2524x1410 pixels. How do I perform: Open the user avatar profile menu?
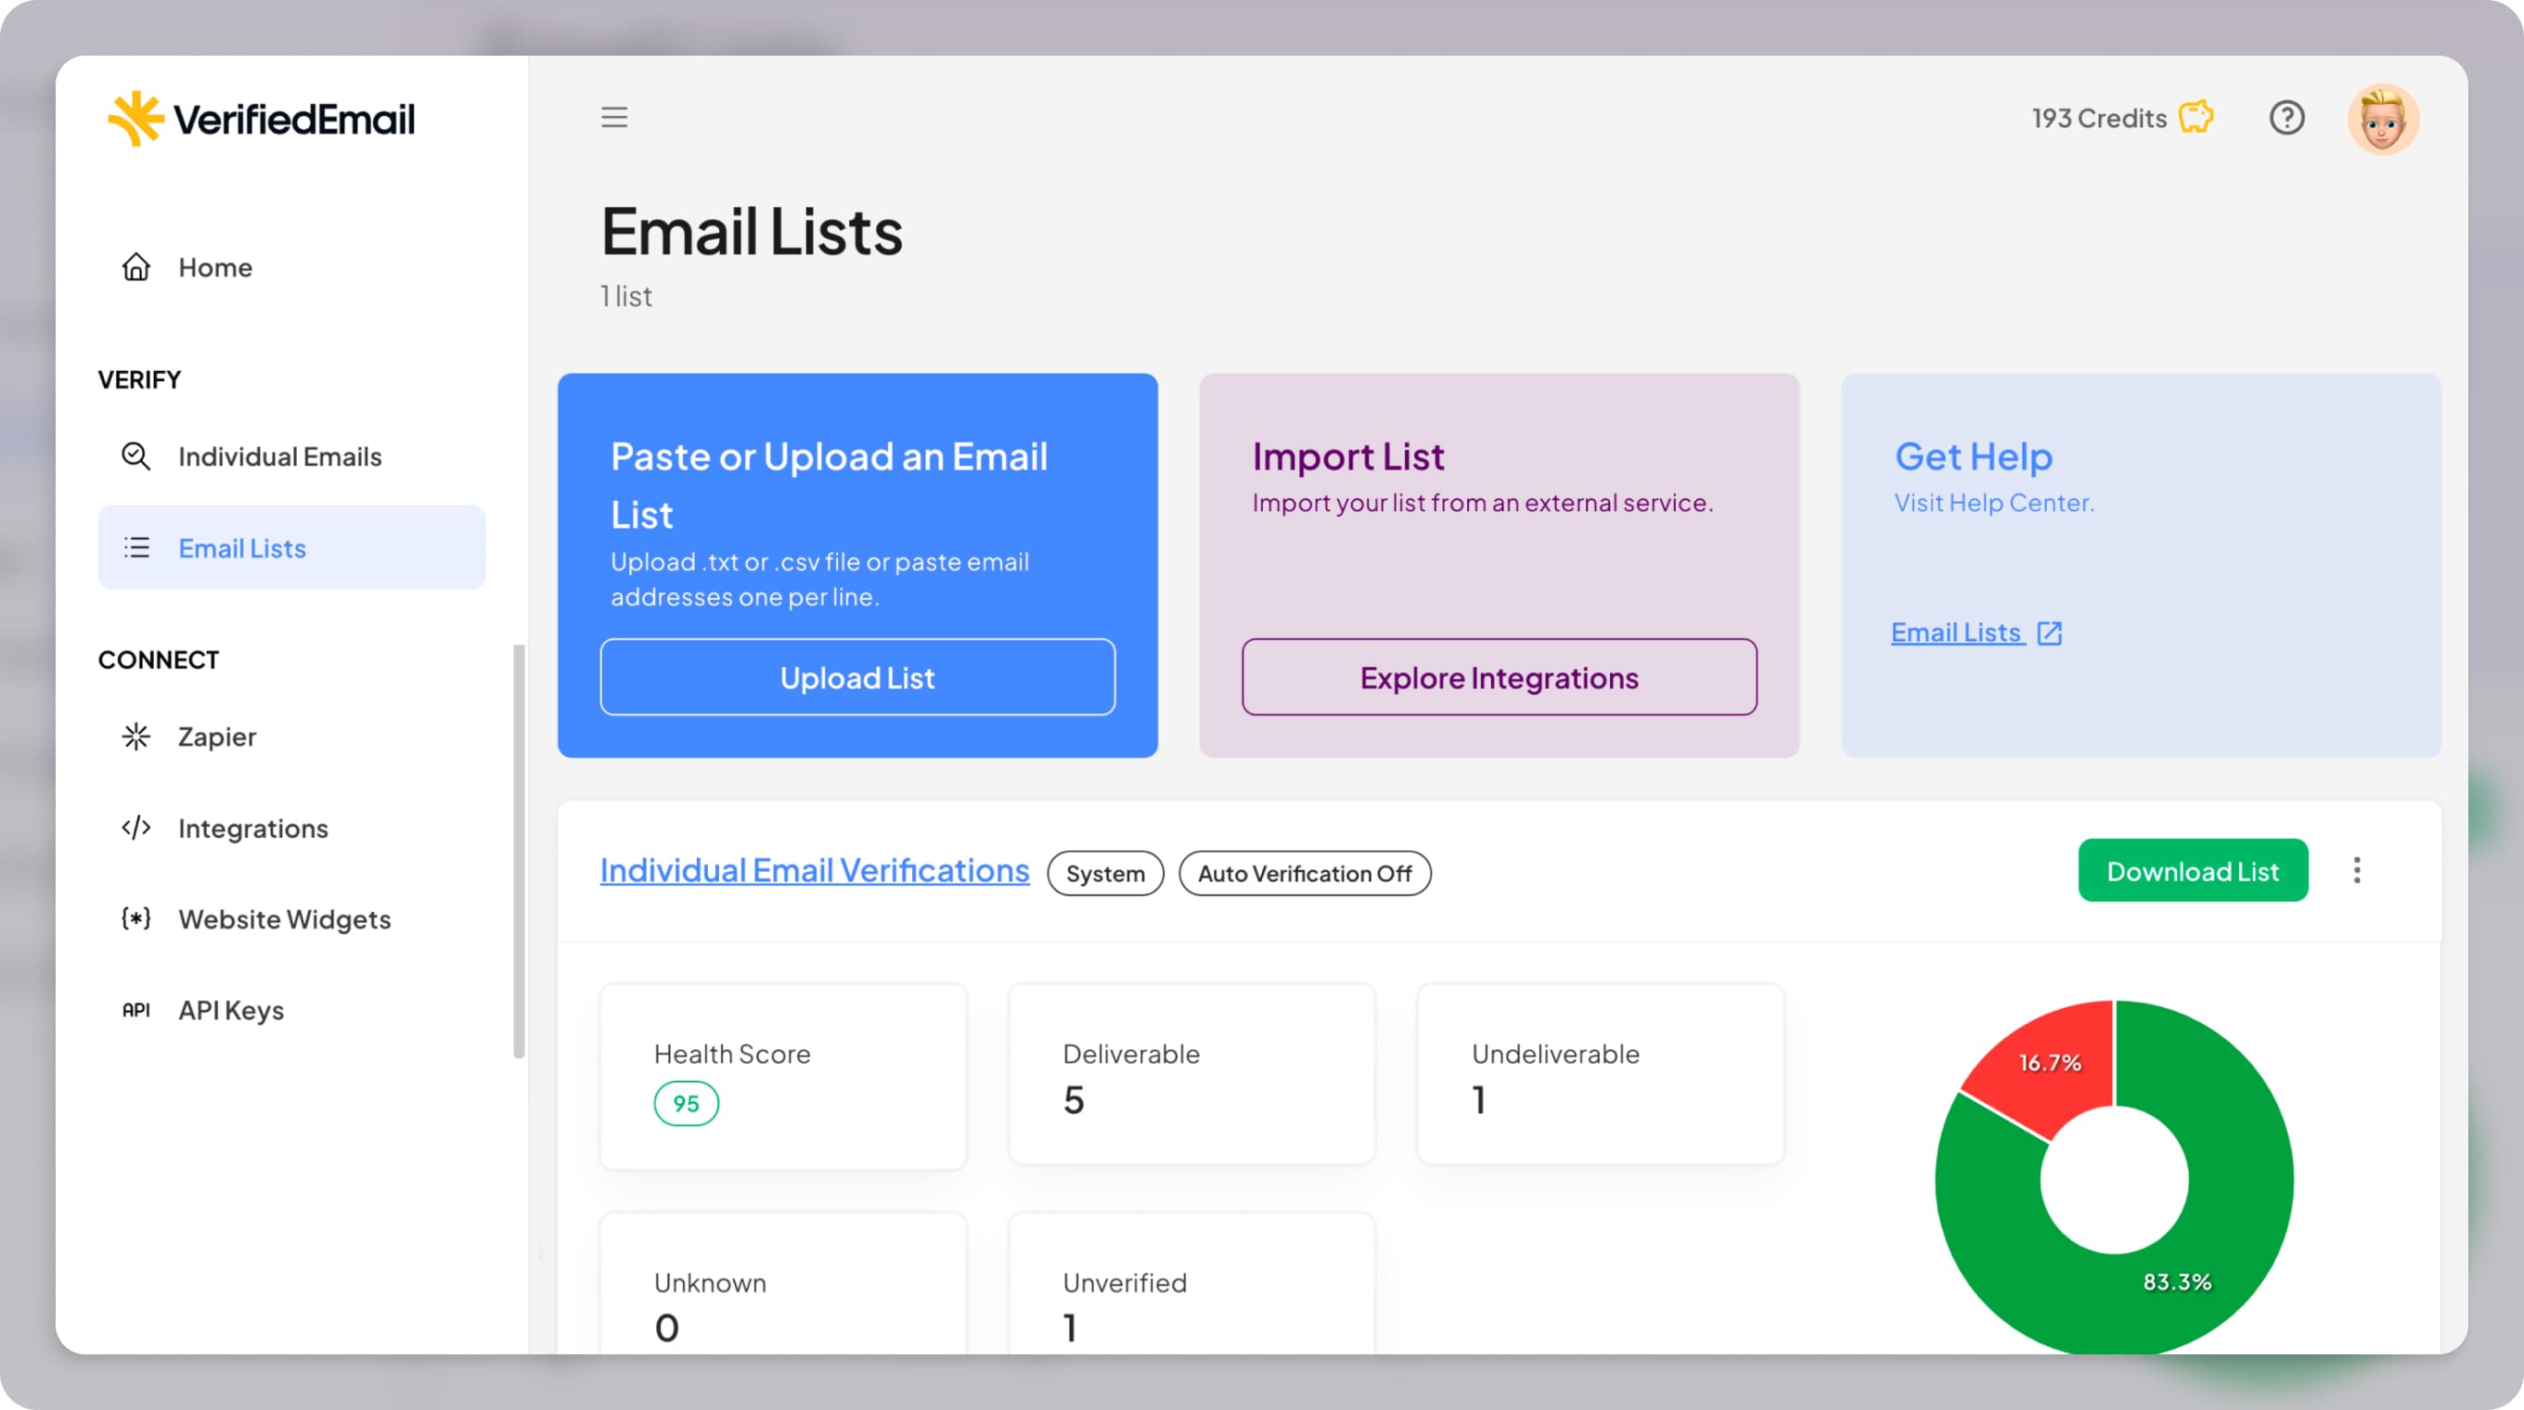point(2383,119)
